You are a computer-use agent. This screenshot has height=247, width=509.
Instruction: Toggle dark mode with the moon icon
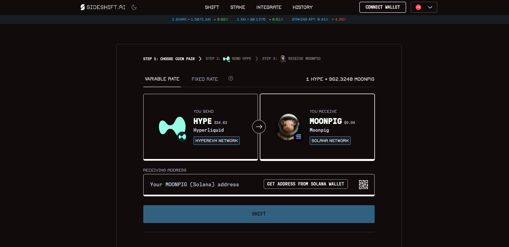click(134, 7)
